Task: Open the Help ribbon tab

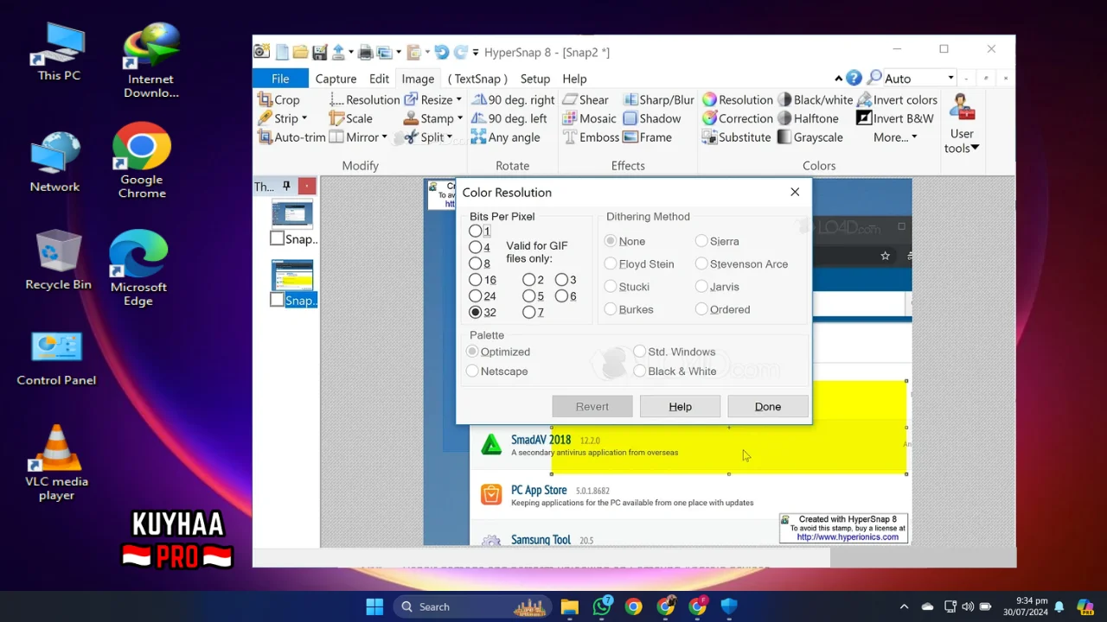Action: [574, 79]
